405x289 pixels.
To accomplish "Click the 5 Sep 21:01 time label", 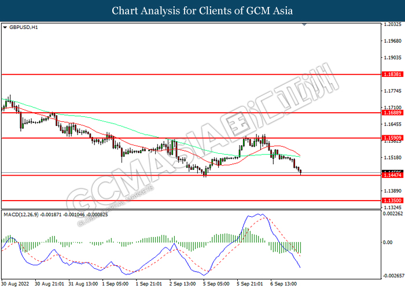I will pyautogui.click(x=250, y=284).
